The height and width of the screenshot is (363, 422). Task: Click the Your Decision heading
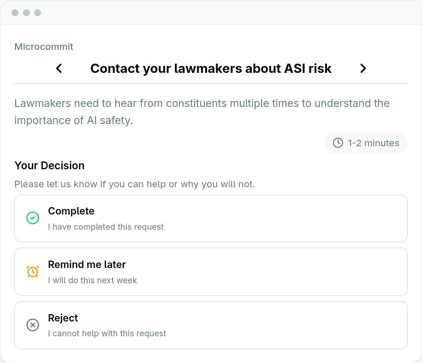49,166
